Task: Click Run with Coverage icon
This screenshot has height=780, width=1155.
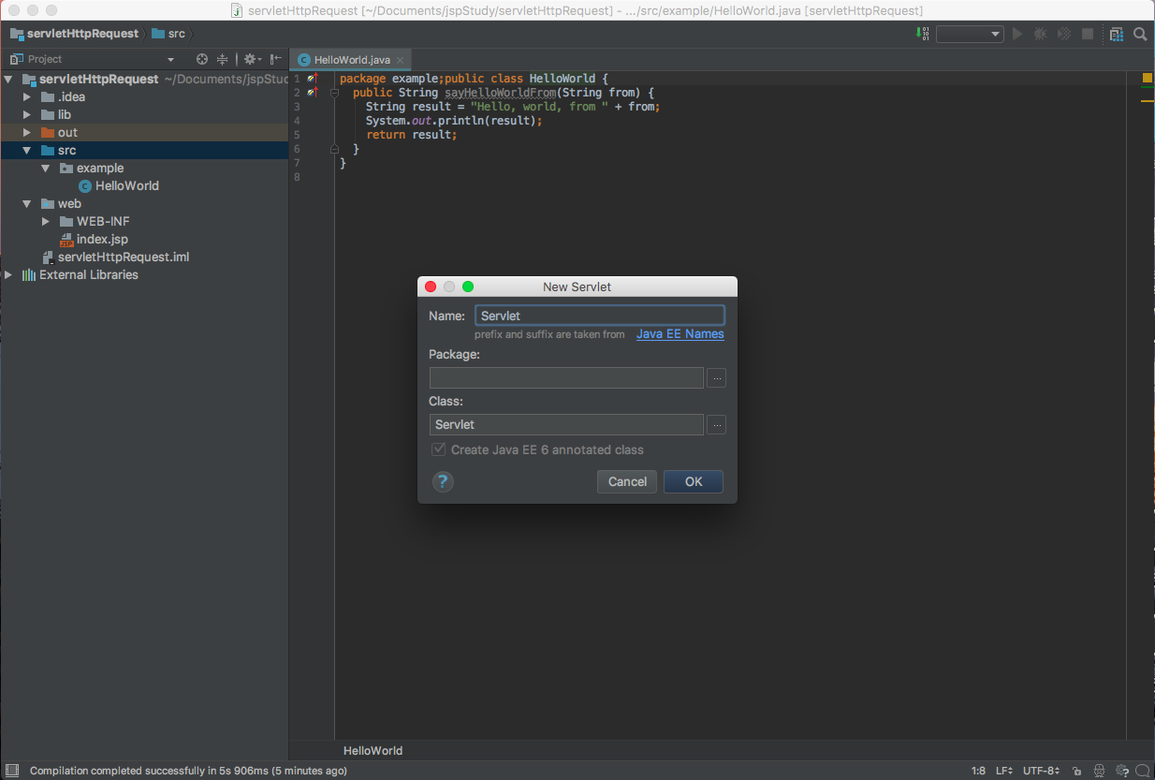Action: coord(1064,34)
